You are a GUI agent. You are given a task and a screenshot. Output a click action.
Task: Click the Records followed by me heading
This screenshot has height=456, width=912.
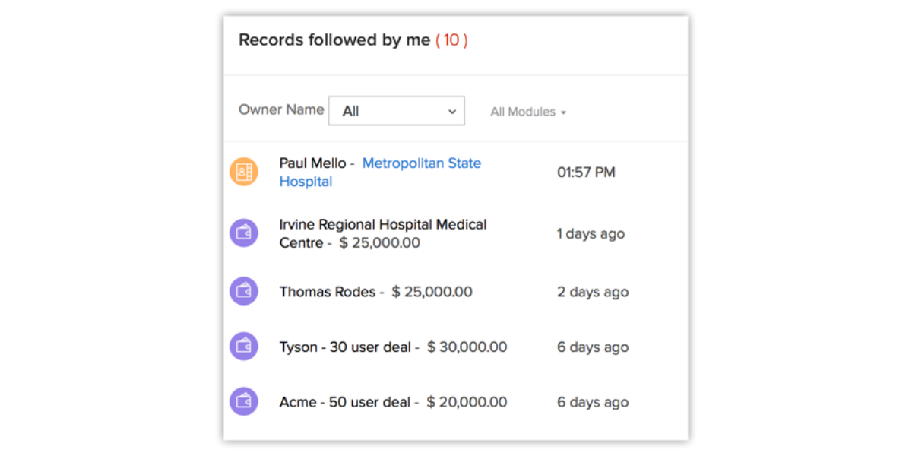(334, 40)
